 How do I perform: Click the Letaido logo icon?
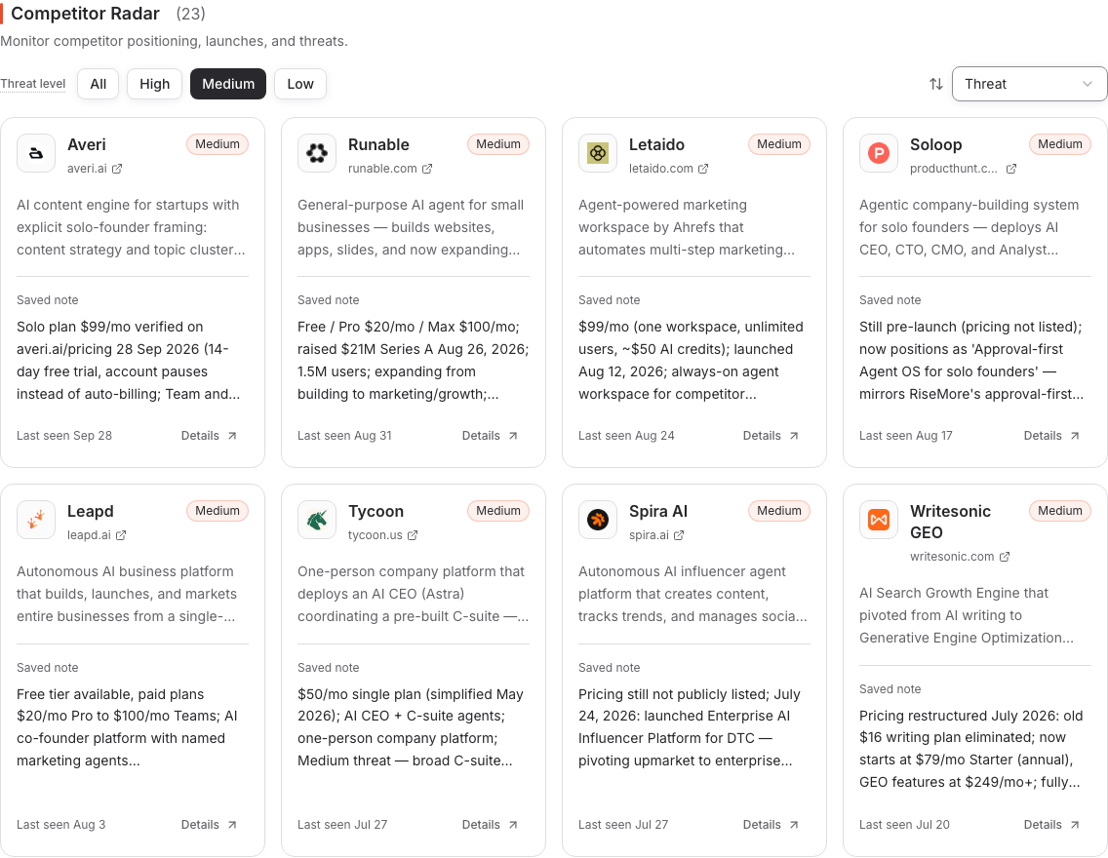tap(598, 152)
